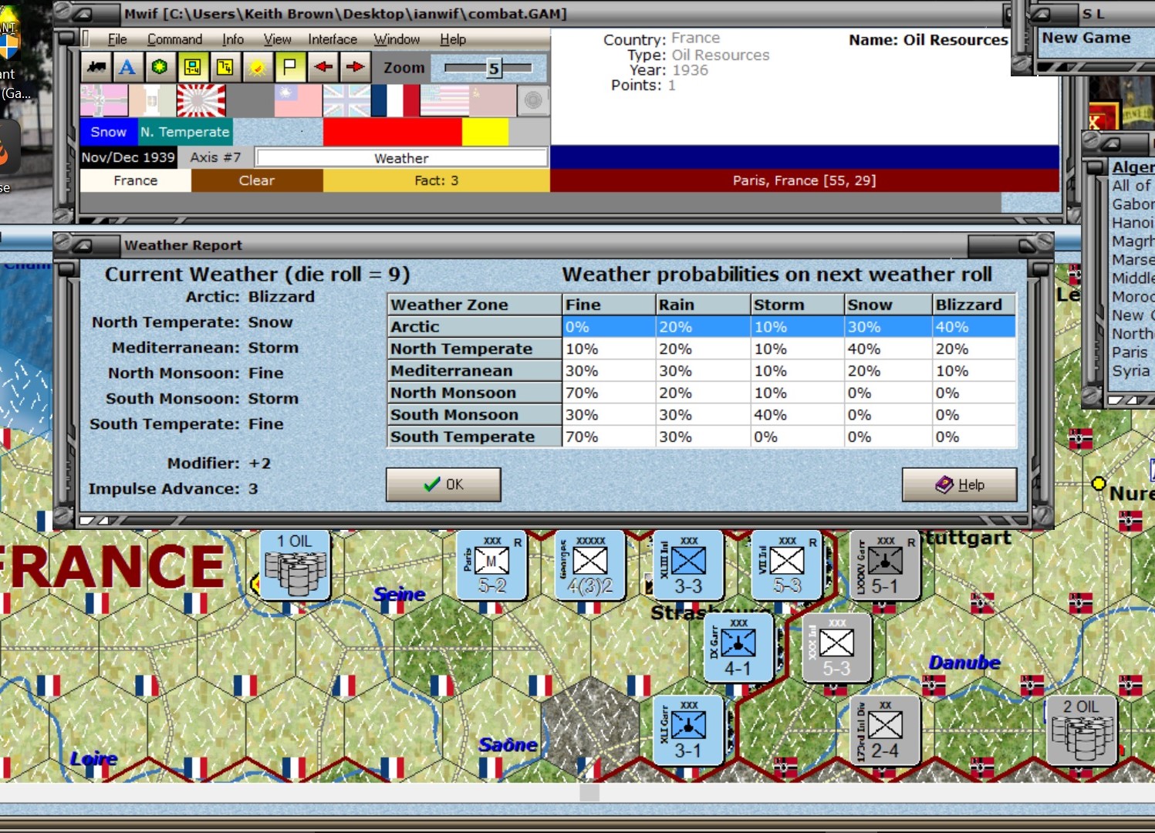Viewport: 1155px width, 833px height.
Task: Open the Info menu
Action: (x=233, y=39)
